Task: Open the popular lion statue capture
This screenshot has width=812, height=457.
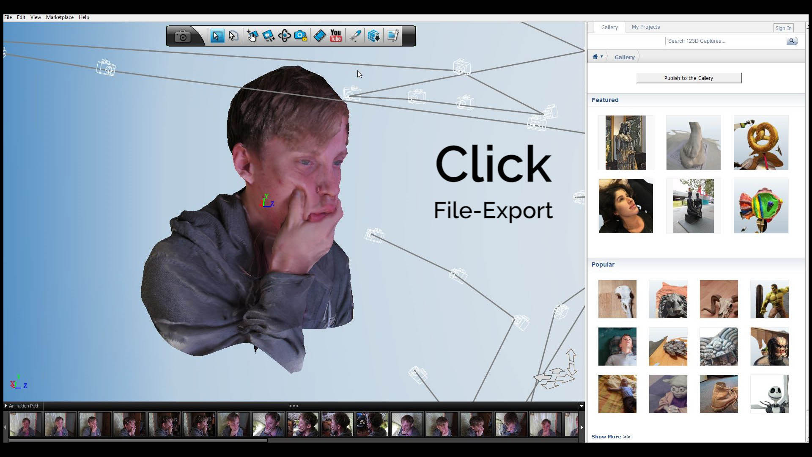Action: pyautogui.click(x=668, y=299)
